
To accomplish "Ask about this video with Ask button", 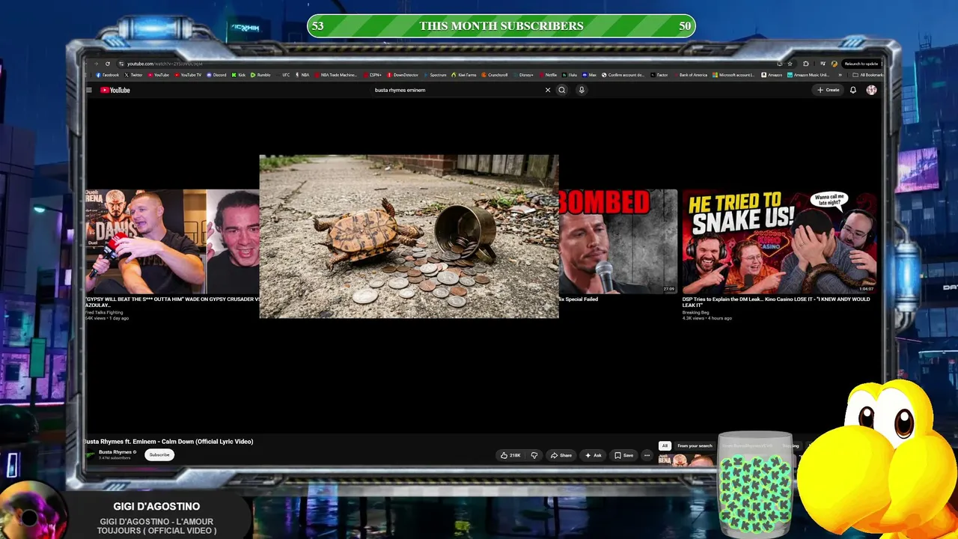I will [594, 455].
